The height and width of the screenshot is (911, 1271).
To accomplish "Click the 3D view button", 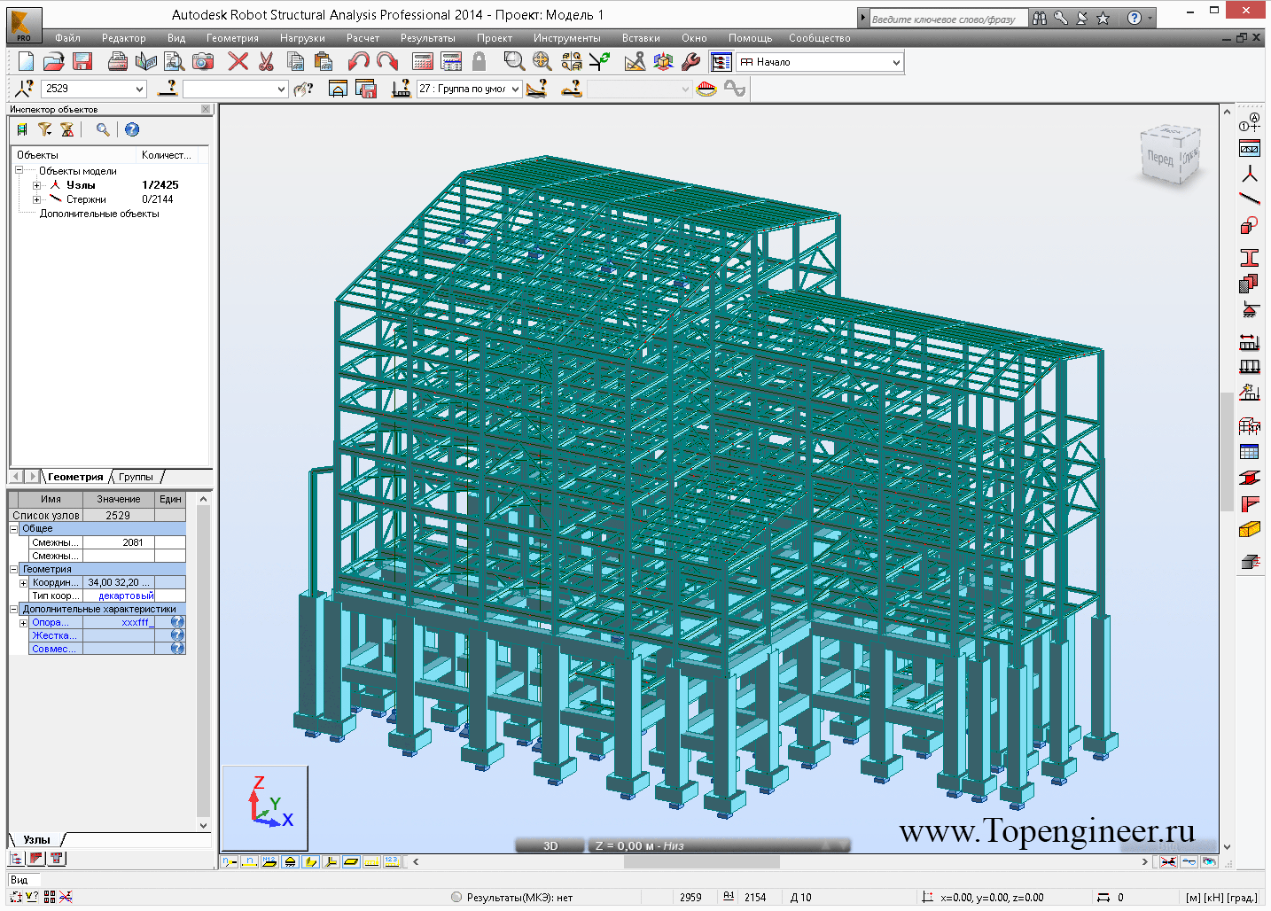I will 550,845.
